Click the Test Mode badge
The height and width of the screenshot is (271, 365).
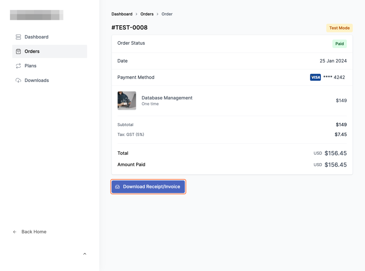coord(339,28)
